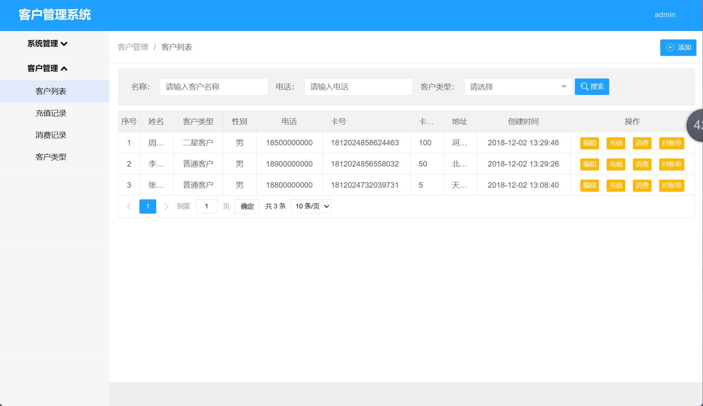Click the 请输入客户名称 input field
This screenshot has width=703, height=406.
214,87
